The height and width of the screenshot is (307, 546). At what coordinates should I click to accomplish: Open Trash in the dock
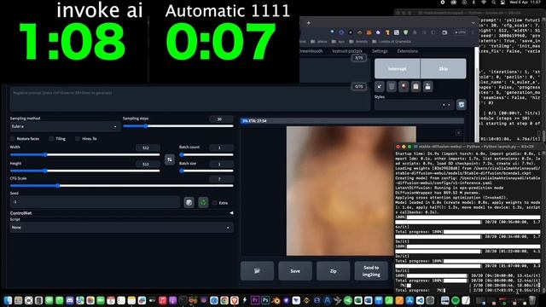coord(532,300)
